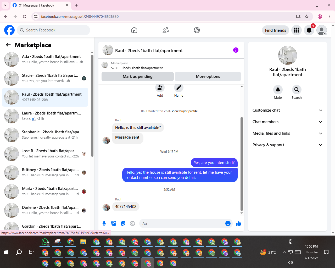This screenshot has height=268, width=335.
Task: Open Stephanie's apartment conversation
Action: click(x=45, y=135)
